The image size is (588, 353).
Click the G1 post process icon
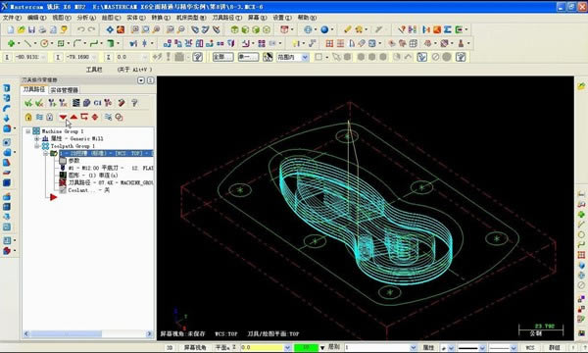(97, 103)
